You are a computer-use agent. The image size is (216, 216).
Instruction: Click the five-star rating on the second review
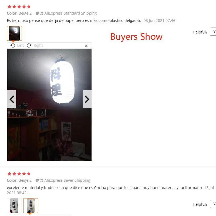pos(19,174)
